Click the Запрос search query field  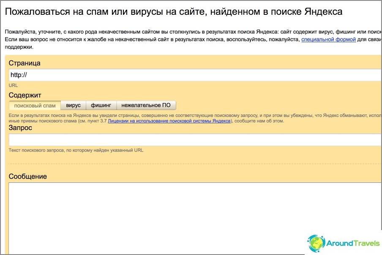(x=195, y=140)
